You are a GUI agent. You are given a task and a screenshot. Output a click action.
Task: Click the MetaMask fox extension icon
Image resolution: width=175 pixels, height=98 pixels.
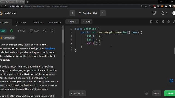pyautogui.click(x=162, y=6)
